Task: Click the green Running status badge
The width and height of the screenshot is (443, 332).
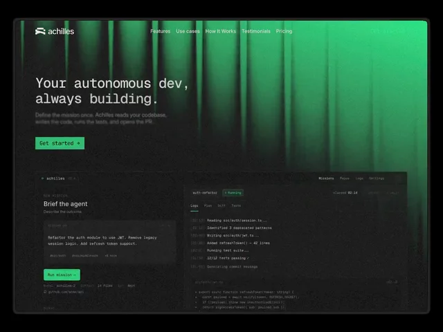Action: 233,193
